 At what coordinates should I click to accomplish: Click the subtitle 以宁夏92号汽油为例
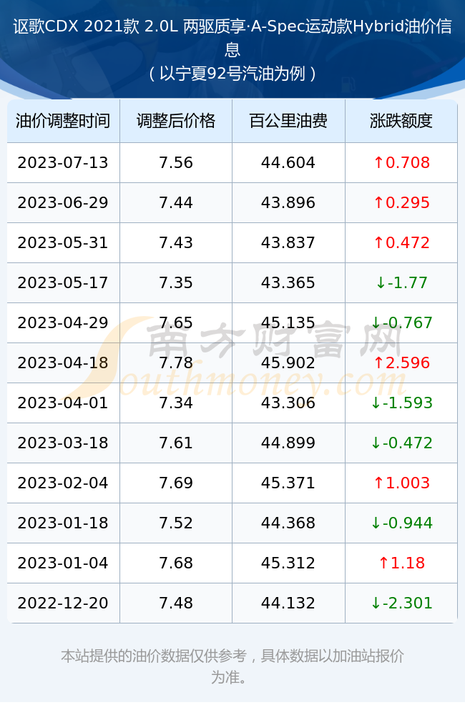[x=232, y=74]
